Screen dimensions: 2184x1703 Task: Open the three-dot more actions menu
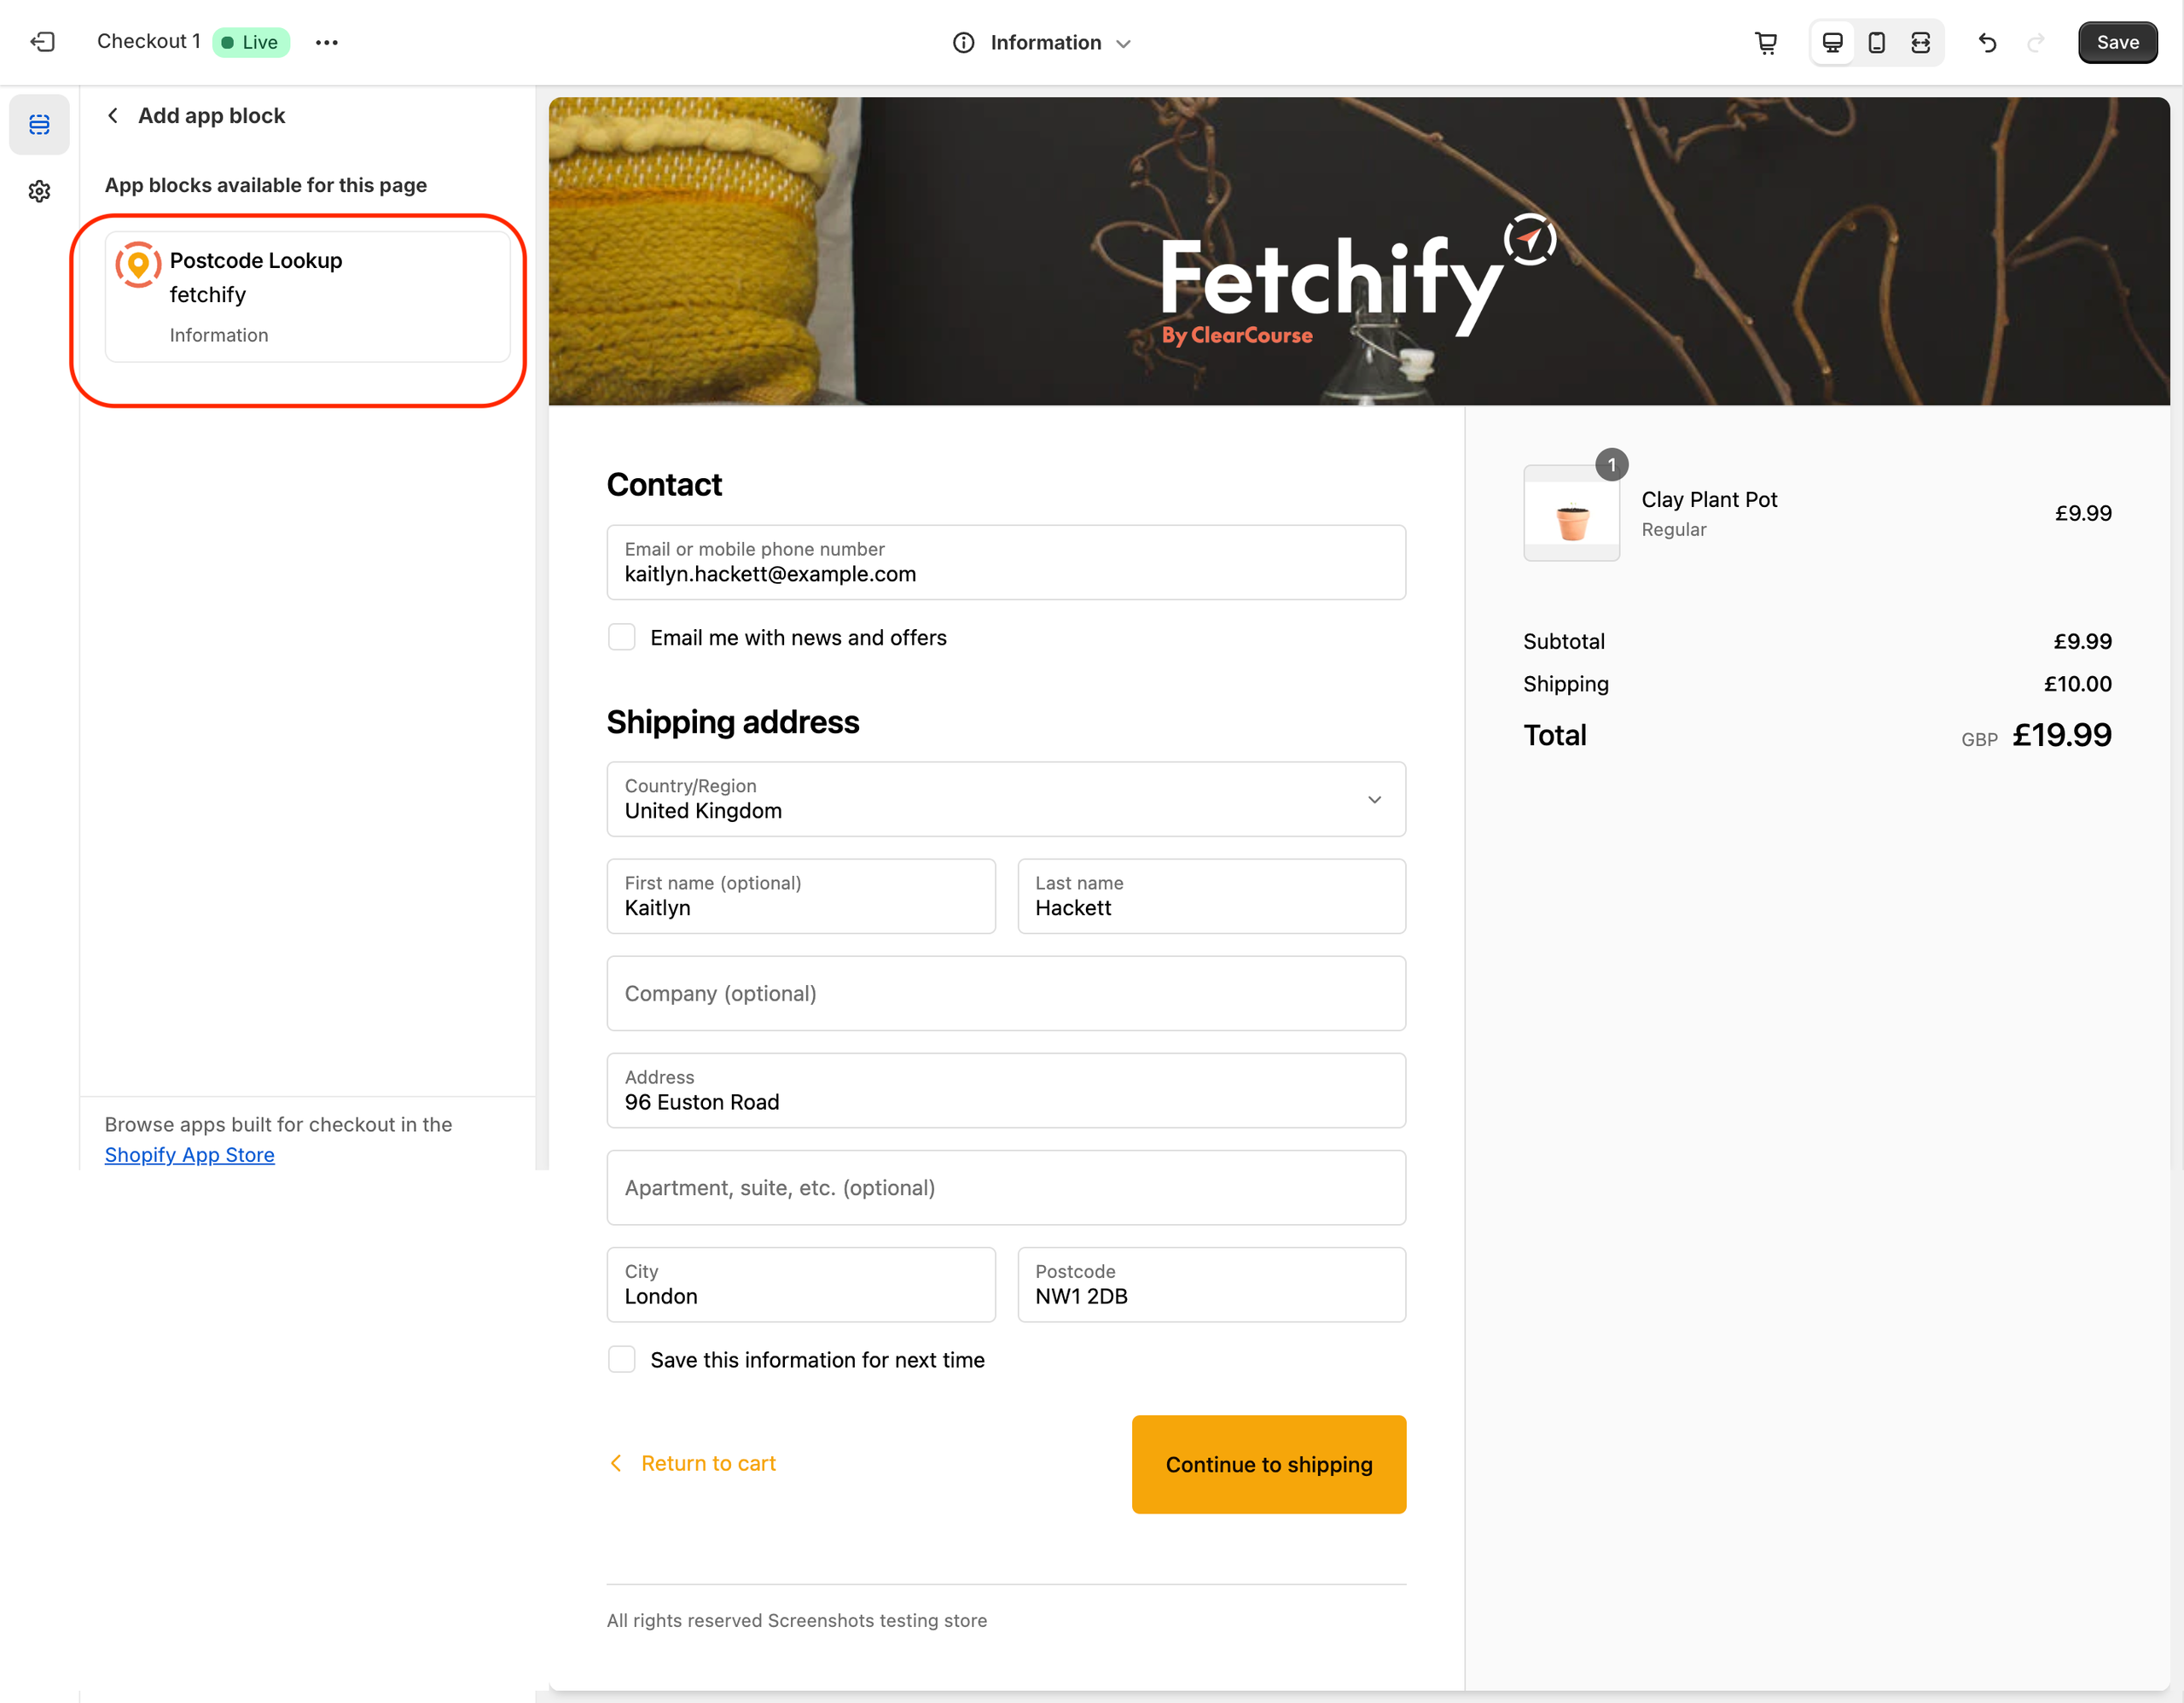327,42
